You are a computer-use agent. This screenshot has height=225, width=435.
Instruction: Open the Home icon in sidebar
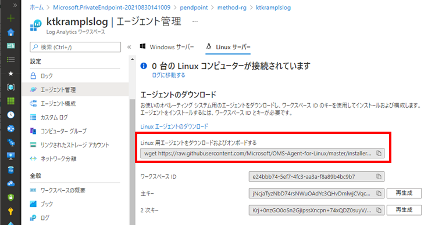click(11, 32)
